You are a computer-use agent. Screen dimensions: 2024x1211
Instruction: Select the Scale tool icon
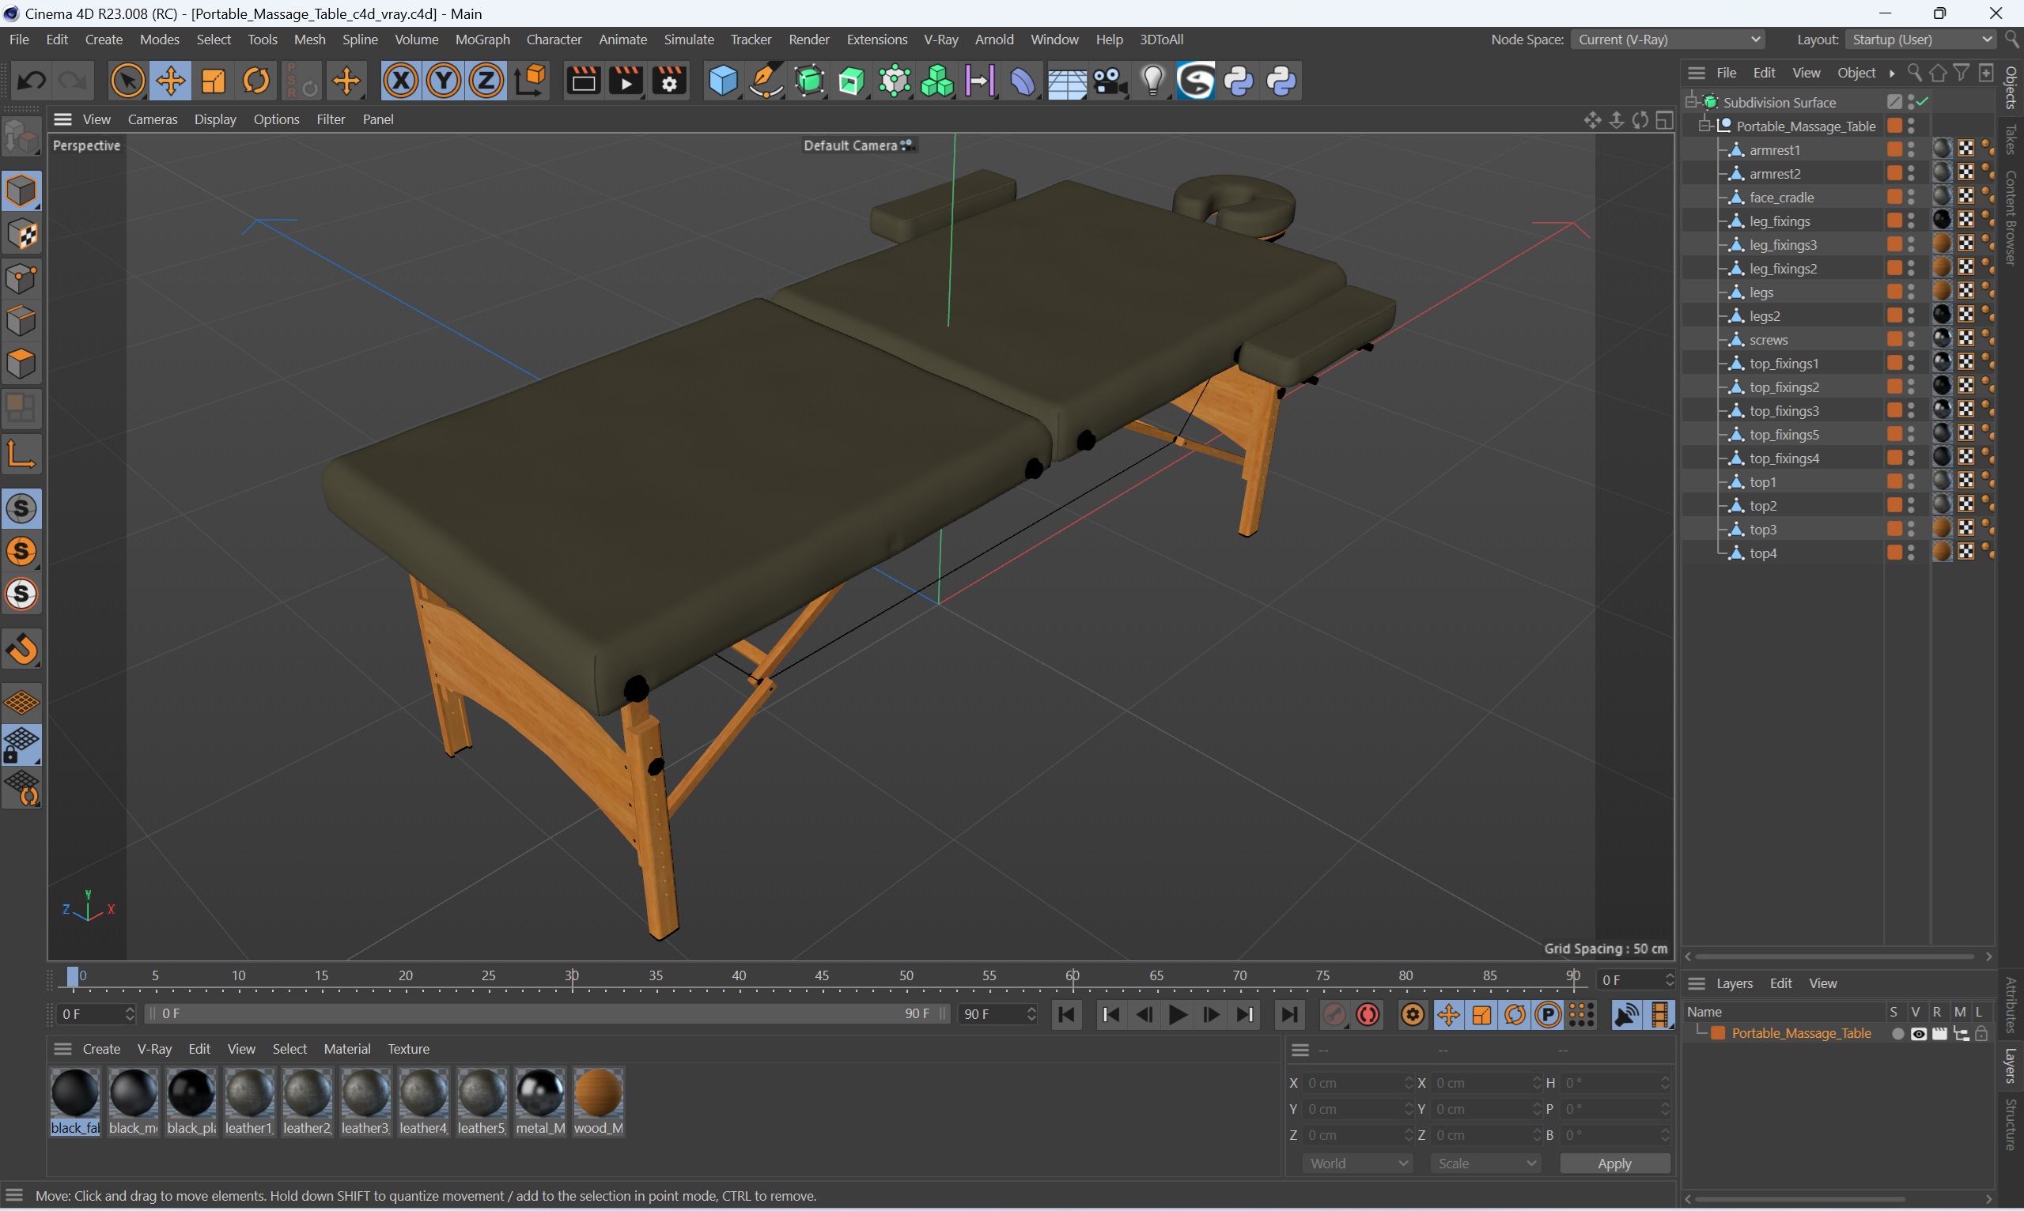pyautogui.click(x=214, y=82)
